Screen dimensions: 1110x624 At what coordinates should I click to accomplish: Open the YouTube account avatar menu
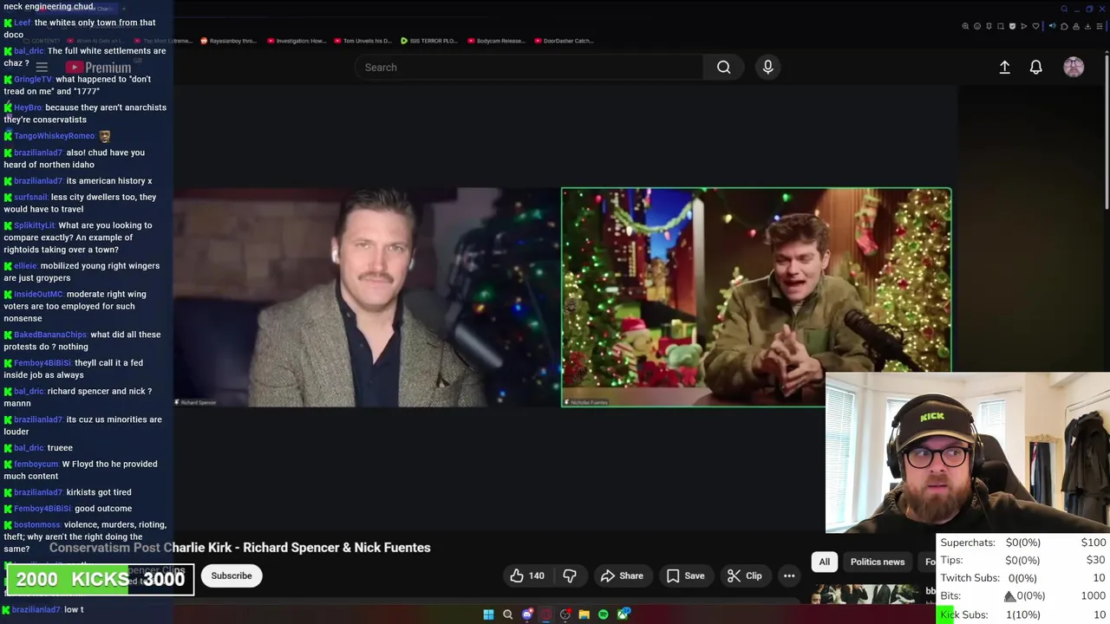click(1074, 67)
